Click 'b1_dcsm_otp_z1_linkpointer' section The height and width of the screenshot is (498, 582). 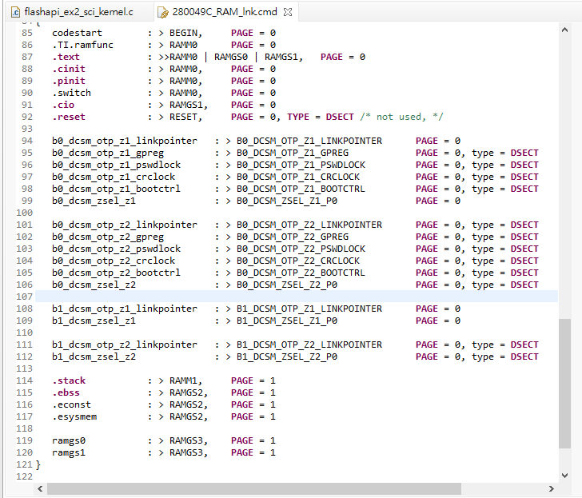click(x=125, y=309)
